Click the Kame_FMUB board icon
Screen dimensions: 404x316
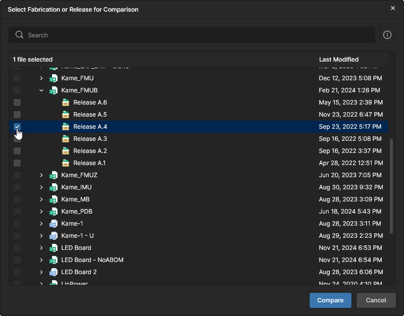[x=54, y=90]
